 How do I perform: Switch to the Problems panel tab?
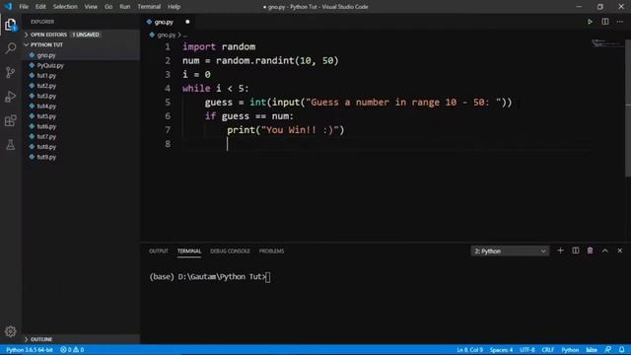(x=272, y=250)
